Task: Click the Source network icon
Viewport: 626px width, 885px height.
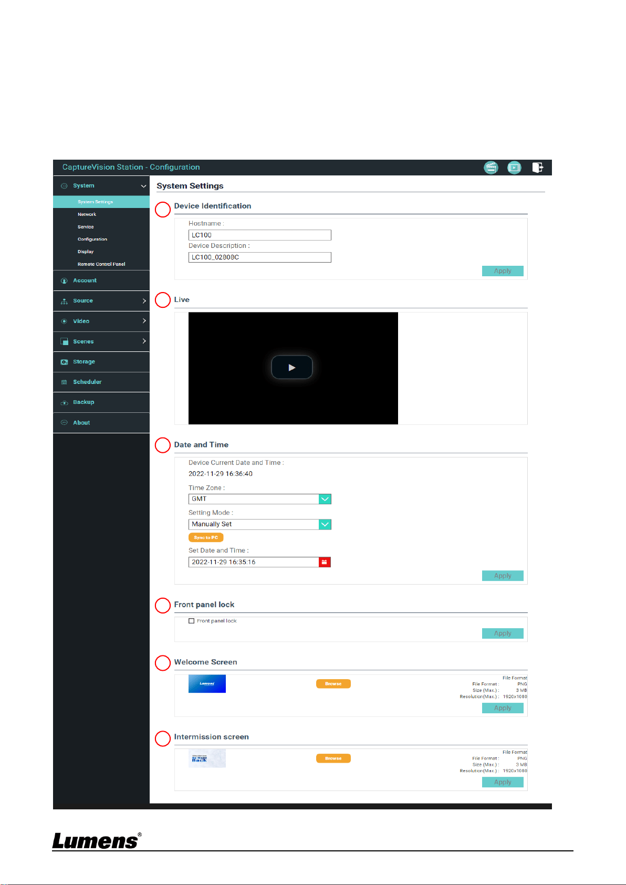Action: coord(64,301)
